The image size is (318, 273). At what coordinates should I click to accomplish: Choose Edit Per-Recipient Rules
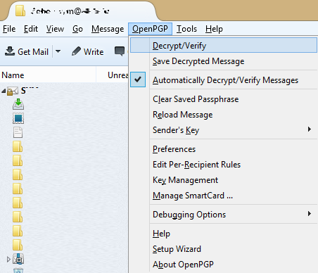[x=224, y=165]
